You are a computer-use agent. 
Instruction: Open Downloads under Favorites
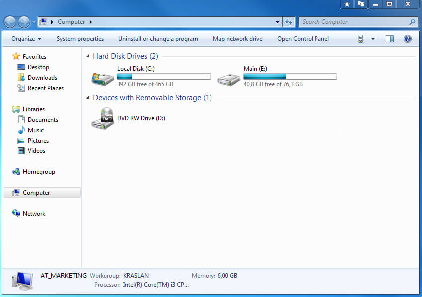coord(42,78)
